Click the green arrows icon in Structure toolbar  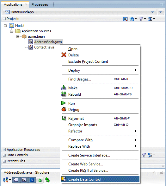[x=47, y=180]
